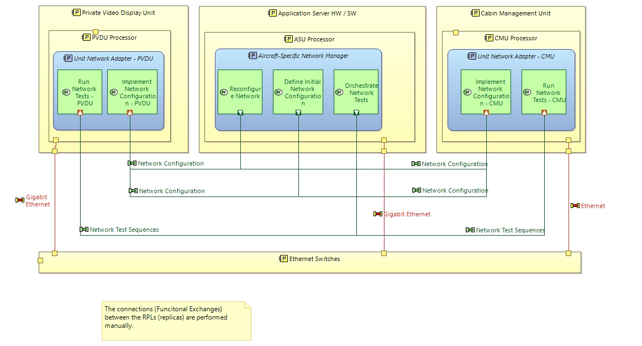Viewport: 642px width, 346px height.
Task: Click the Application Server HW / SW icon
Action: click(272, 13)
